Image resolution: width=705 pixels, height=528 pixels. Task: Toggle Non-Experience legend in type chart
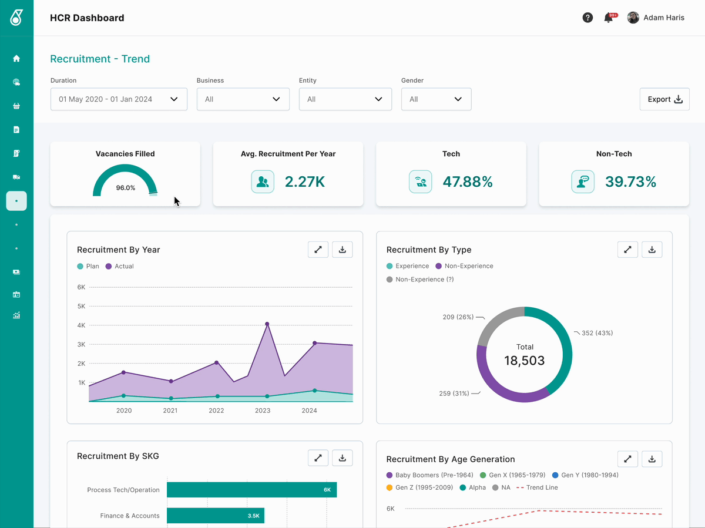(x=464, y=266)
